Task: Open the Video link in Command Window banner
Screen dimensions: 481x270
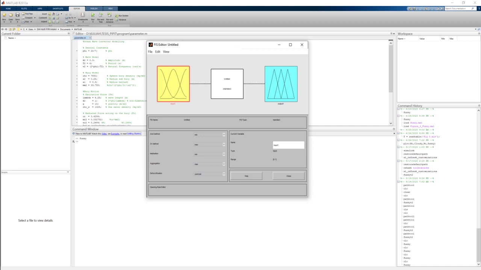Action: click(x=104, y=134)
